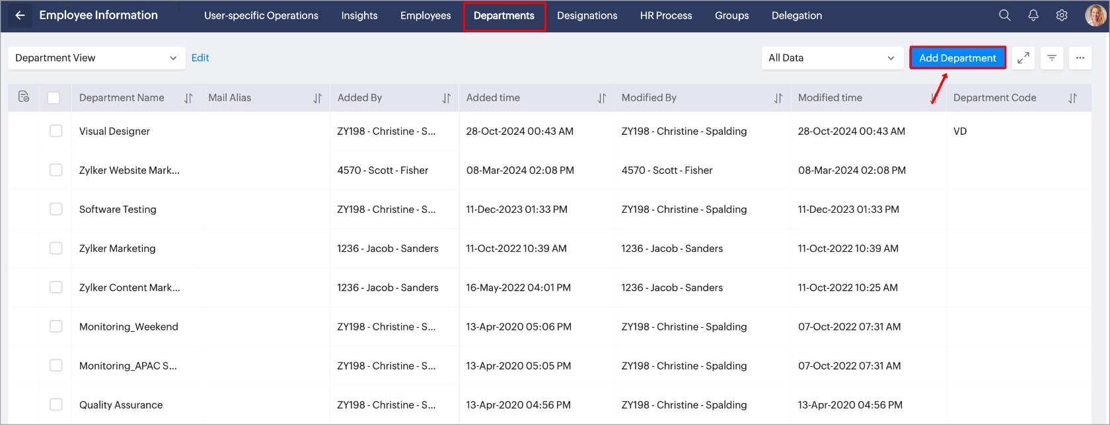Sort by Mail Alias column
Viewport: 1110px width, 425px height.
pyautogui.click(x=318, y=98)
